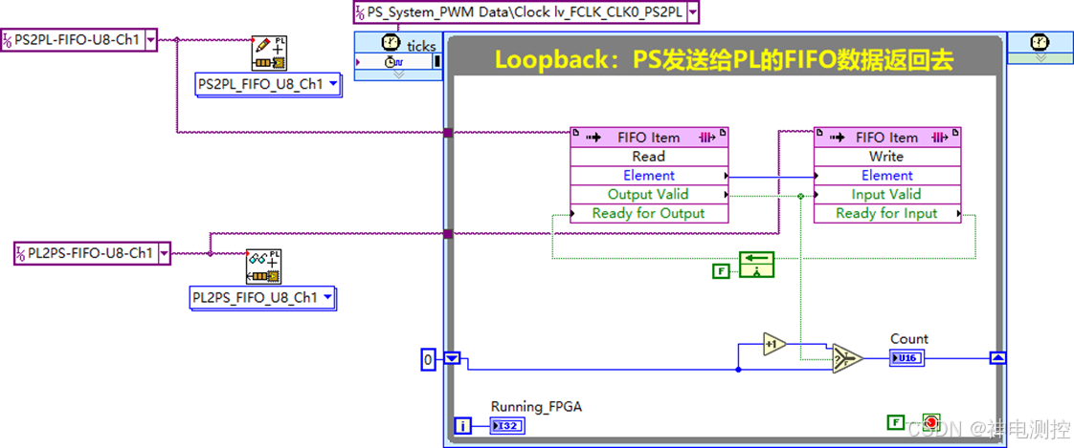Open PL2PS_FIFO_U8_Ch1 ring selector dropdown
The width and height of the screenshot is (1074, 448).
[327, 297]
